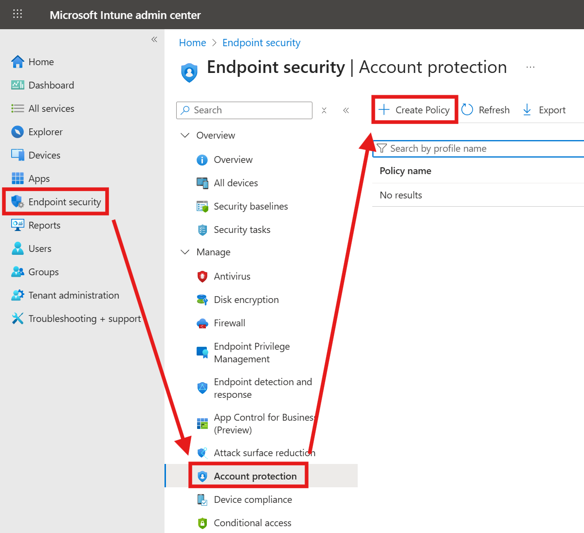Click the Devices monitor icon
584x533 pixels.
point(18,155)
